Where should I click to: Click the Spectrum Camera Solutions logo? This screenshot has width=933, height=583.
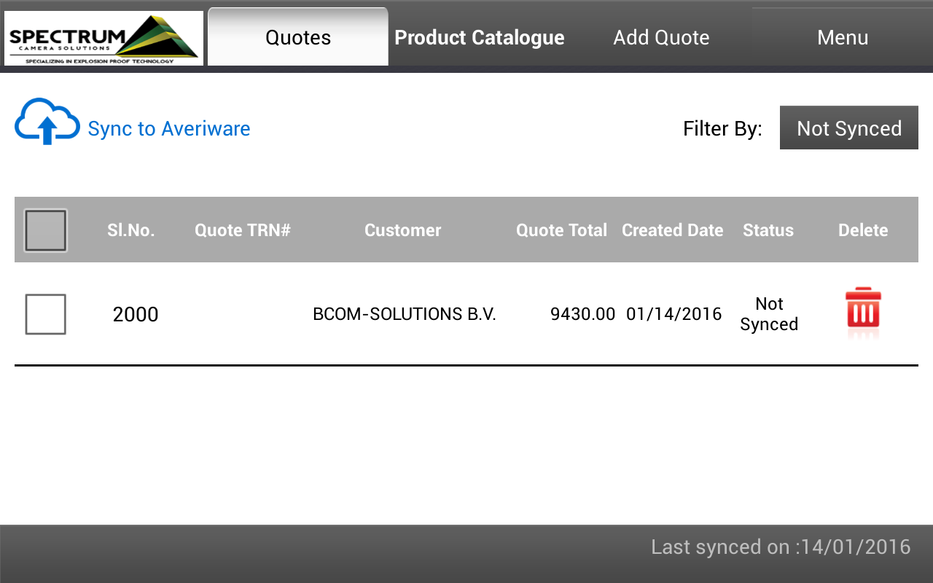pyautogui.click(x=104, y=38)
